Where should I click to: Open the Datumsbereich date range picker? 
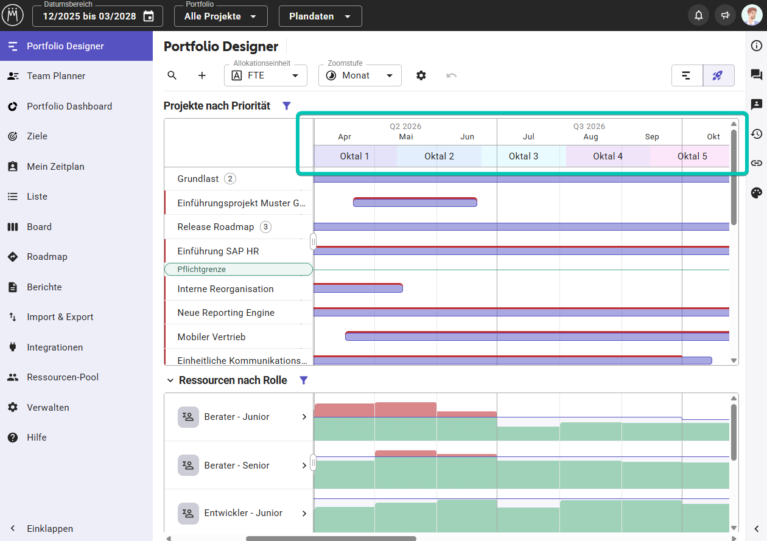(x=97, y=16)
